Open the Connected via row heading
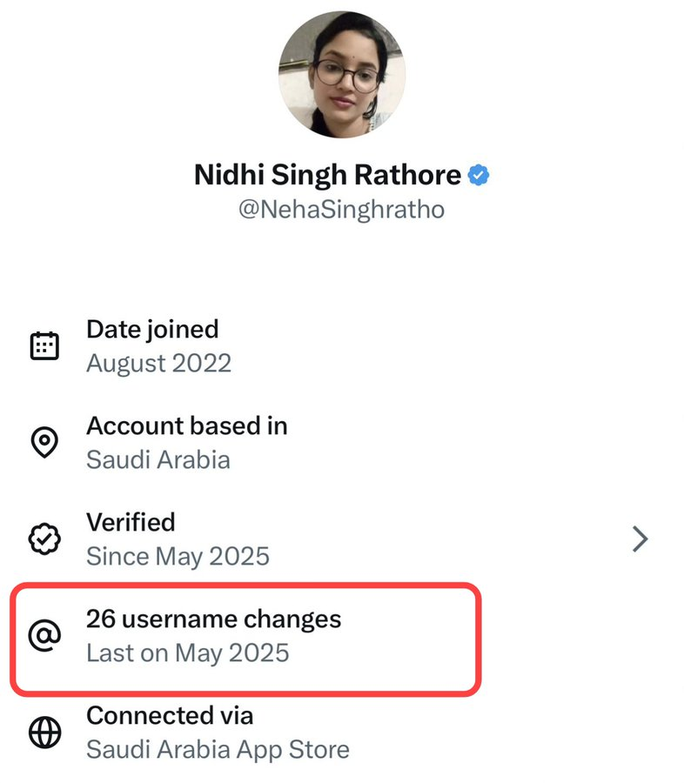The height and width of the screenshot is (783, 684). click(x=170, y=716)
